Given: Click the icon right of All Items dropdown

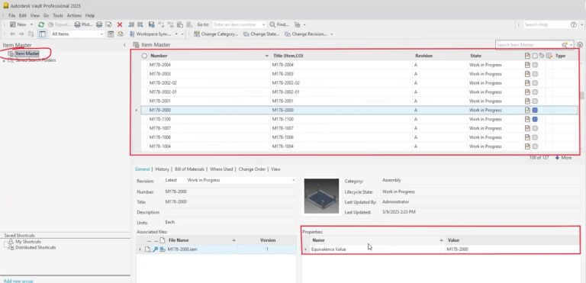Looking at the screenshot, I should click(x=111, y=34).
